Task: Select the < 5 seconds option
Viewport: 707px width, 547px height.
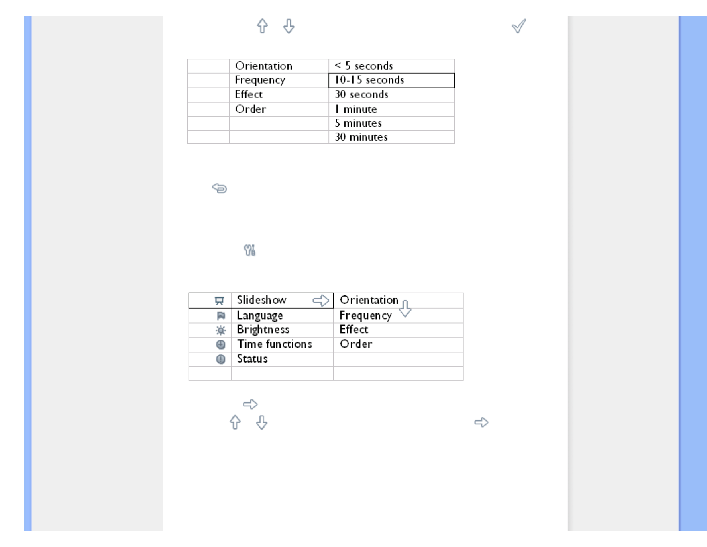Action: (391, 66)
